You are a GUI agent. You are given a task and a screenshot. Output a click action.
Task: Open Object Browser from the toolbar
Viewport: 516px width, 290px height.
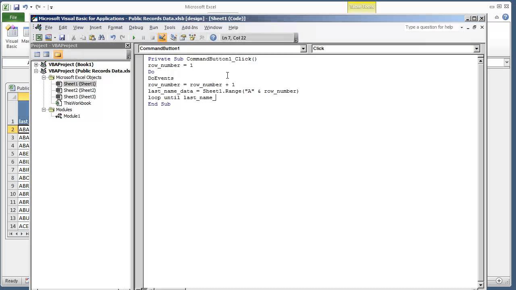coord(192,37)
